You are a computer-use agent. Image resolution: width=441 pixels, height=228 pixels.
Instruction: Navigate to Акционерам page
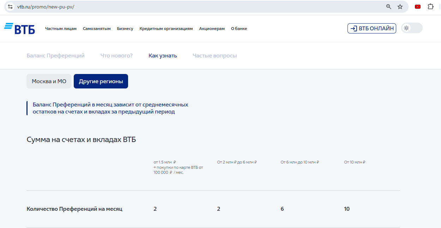(x=212, y=29)
